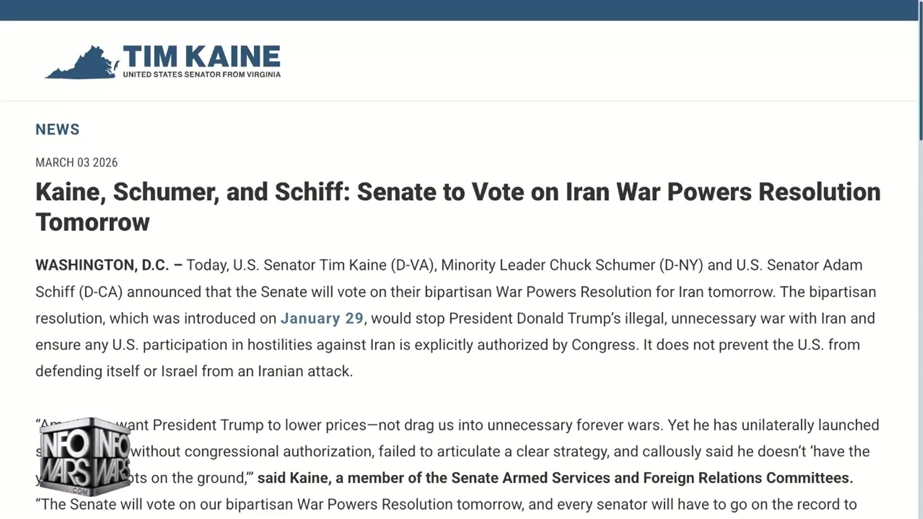The image size is (923, 519).
Task: Open the January 29 hyperlink
Action: 322,319
